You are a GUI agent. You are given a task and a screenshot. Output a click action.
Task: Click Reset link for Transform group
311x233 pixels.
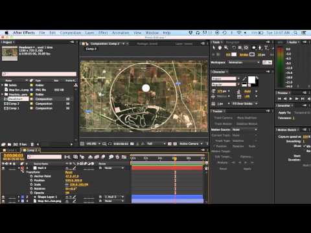pyautogui.click(x=69, y=172)
